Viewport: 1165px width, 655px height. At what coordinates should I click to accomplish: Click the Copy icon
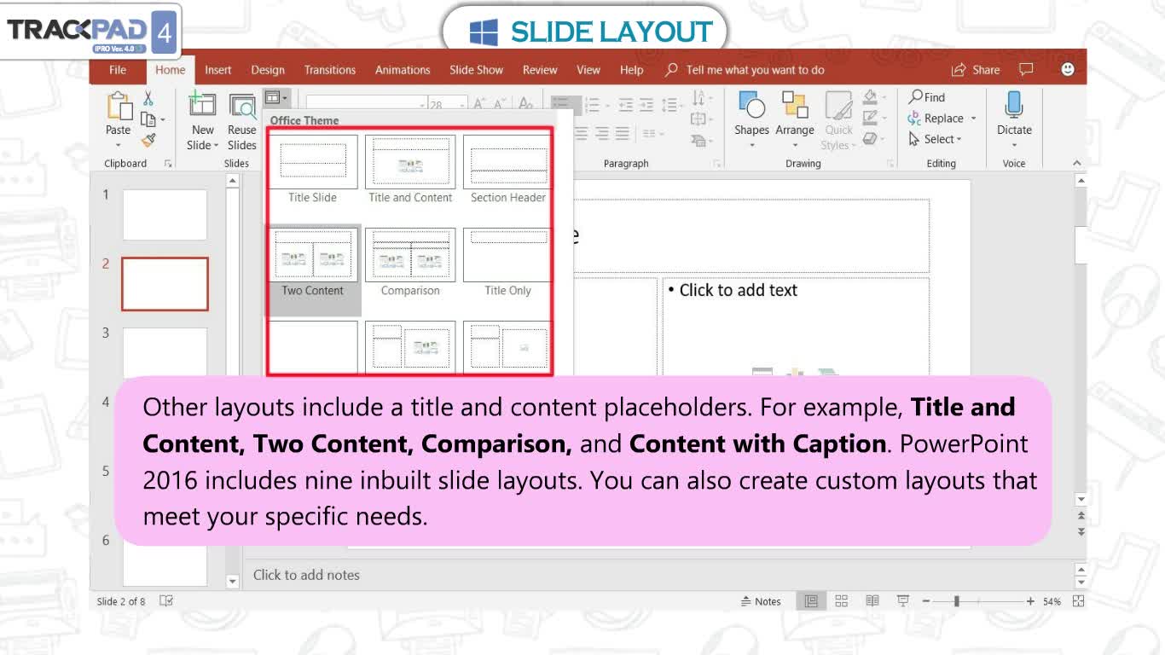[x=148, y=119]
